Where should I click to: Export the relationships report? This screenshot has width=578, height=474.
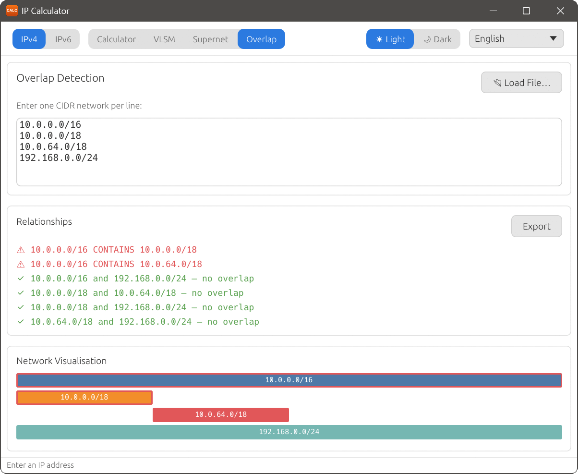point(536,226)
